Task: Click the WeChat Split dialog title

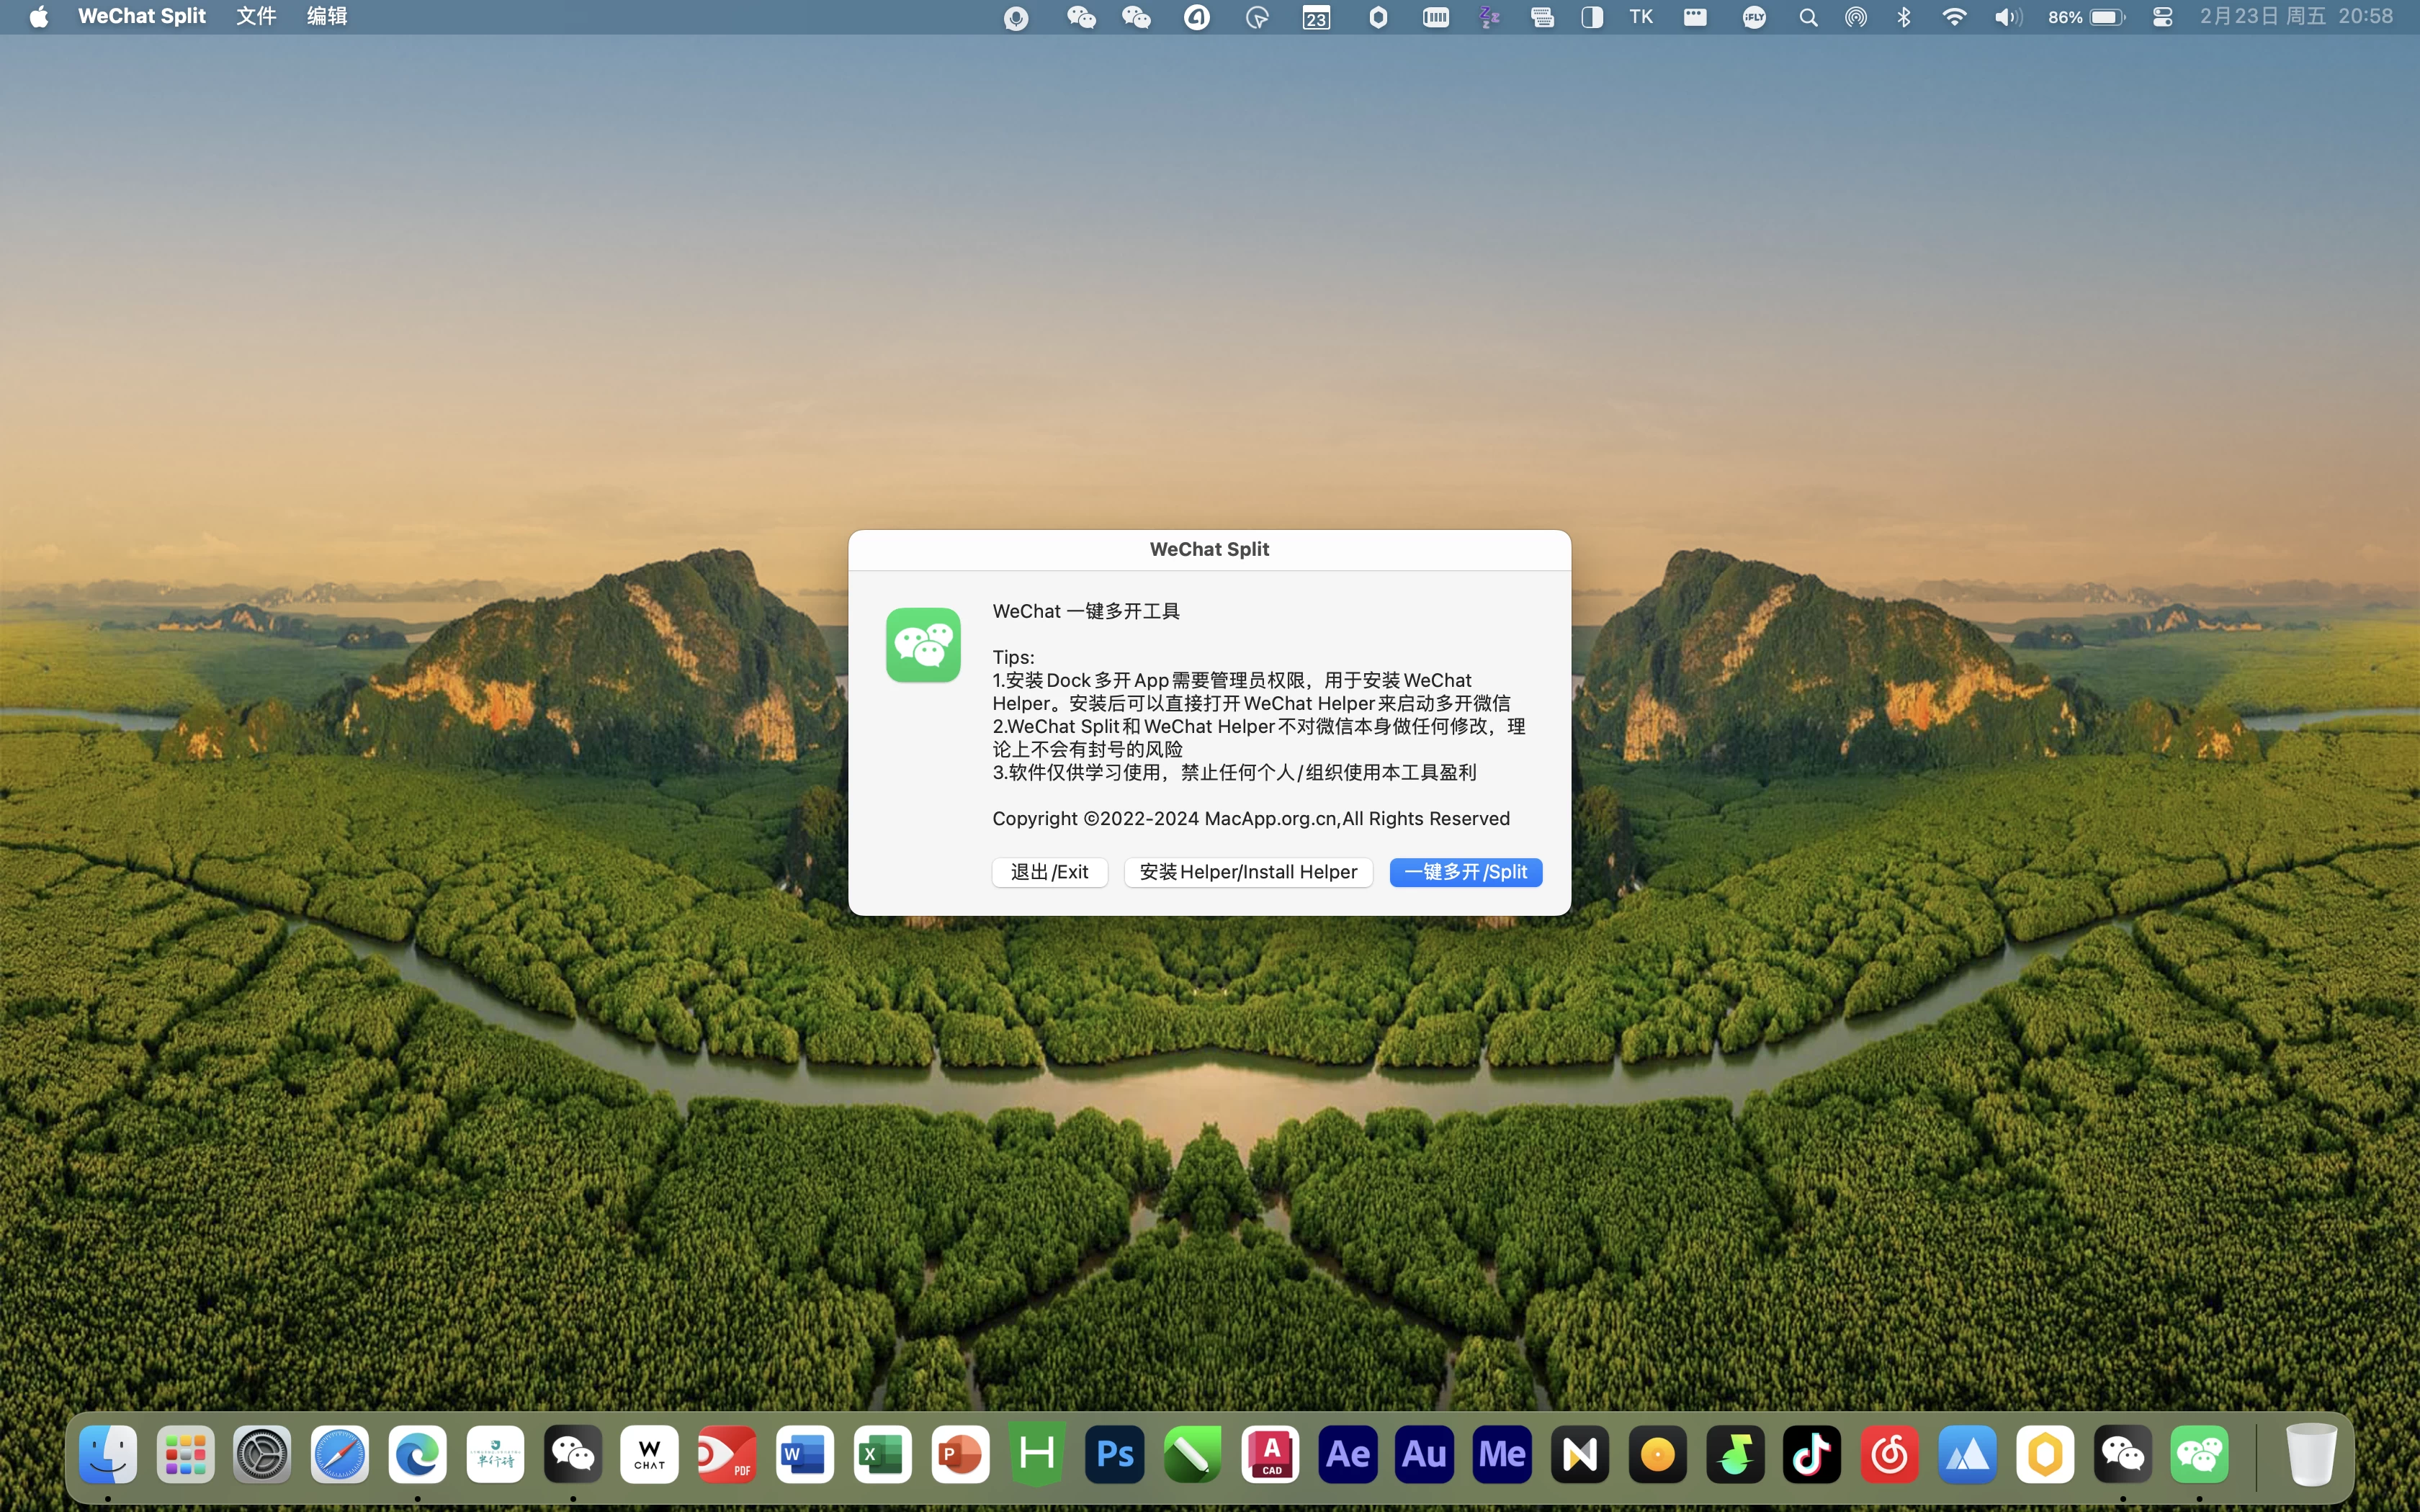Action: (1209, 549)
